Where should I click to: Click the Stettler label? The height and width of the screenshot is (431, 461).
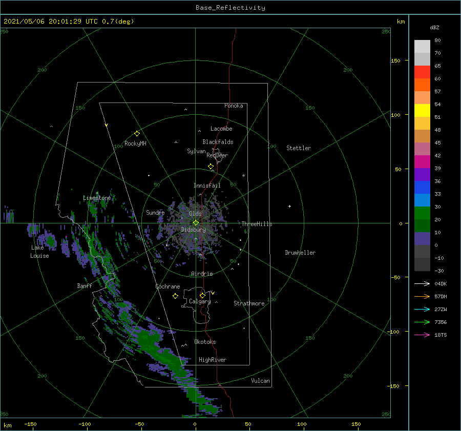coord(299,148)
